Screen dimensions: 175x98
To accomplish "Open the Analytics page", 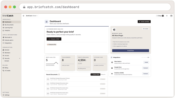I will tap(11, 30).
